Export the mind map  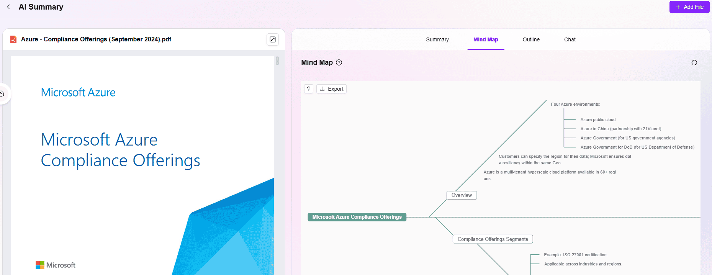331,89
